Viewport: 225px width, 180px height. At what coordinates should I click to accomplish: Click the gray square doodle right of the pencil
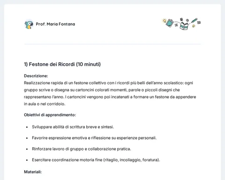coord(199,22)
